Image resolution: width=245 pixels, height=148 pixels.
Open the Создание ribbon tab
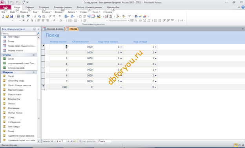tap(44, 7)
